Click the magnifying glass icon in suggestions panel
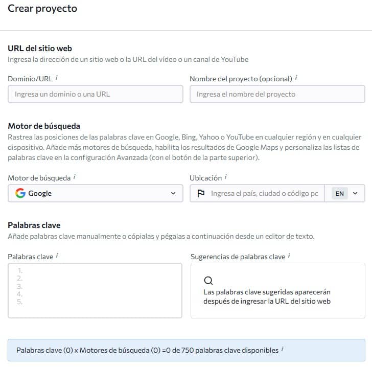Screen dimensions: 372x367 pos(208,281)
